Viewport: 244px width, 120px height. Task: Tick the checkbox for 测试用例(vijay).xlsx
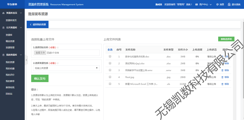pyautogui.click(x=110, y=63)
